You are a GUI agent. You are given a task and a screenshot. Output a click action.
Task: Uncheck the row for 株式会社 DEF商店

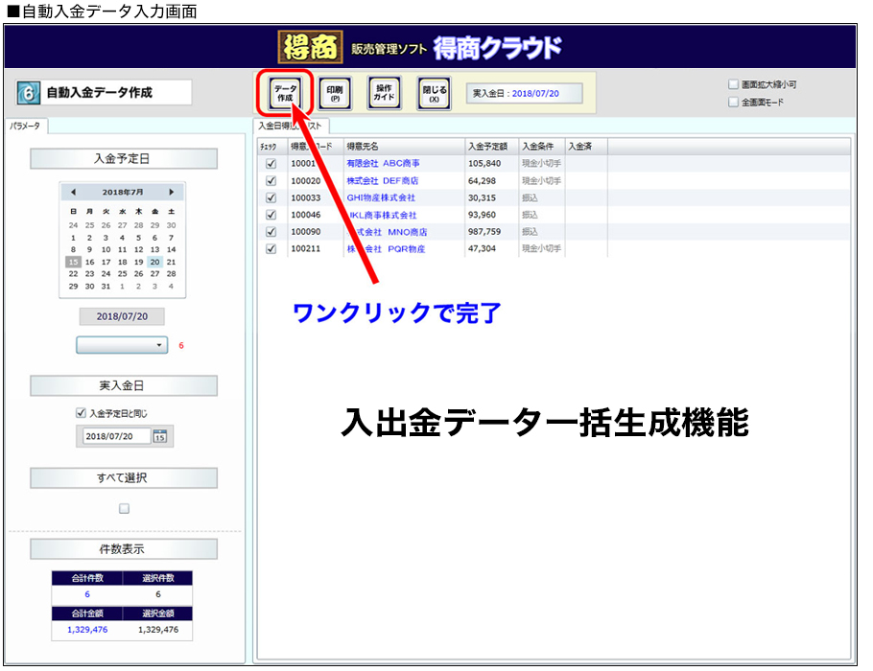(x=271, y=181)
